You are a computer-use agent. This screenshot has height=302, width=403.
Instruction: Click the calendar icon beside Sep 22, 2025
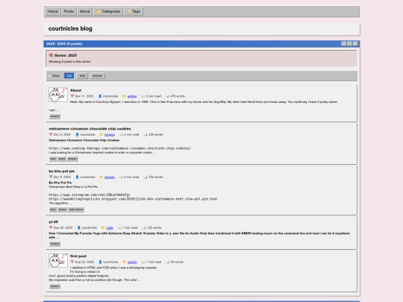[x=72, y=262]
